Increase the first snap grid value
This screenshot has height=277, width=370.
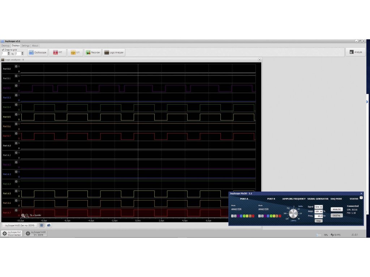tap(9, 52)
